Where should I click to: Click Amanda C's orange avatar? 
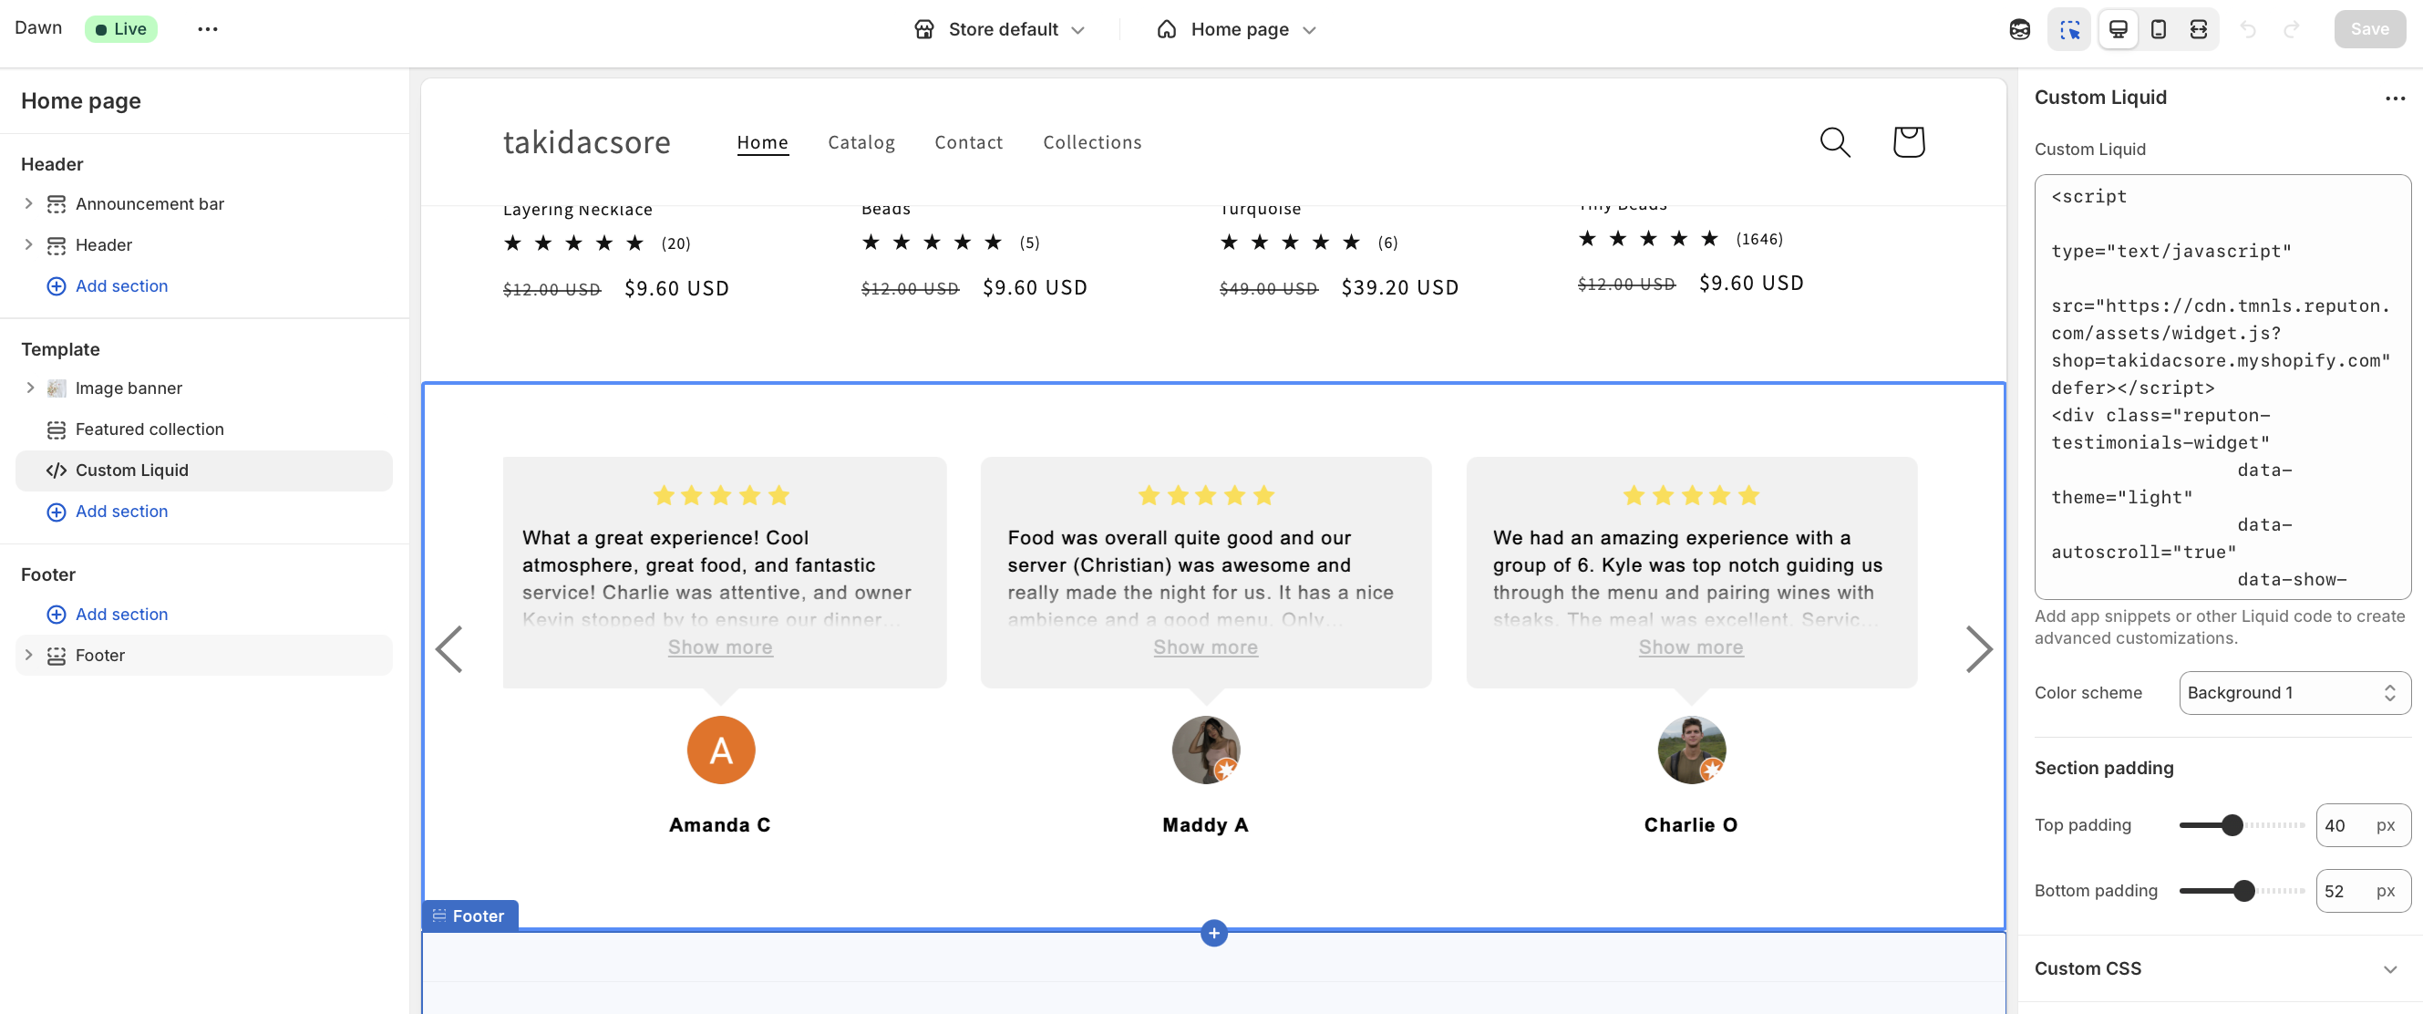coord(720,750)
